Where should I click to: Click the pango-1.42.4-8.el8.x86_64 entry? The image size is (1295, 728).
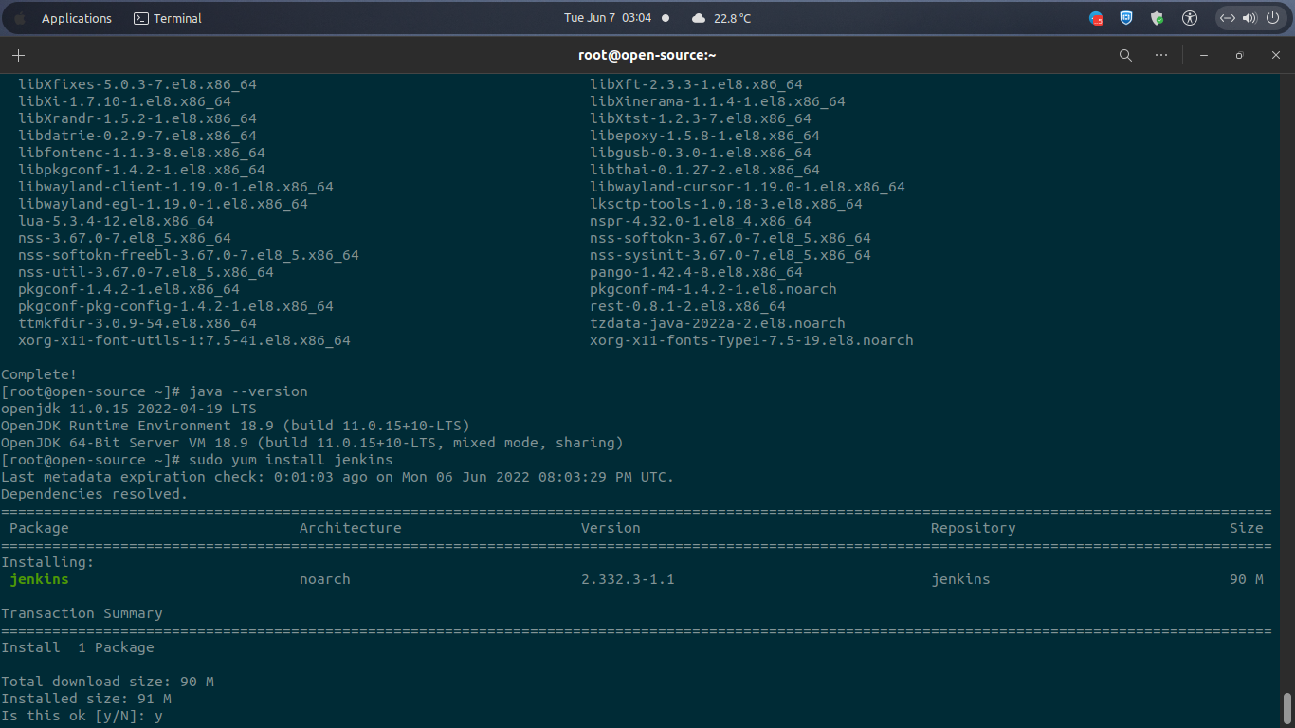[696, 272]
